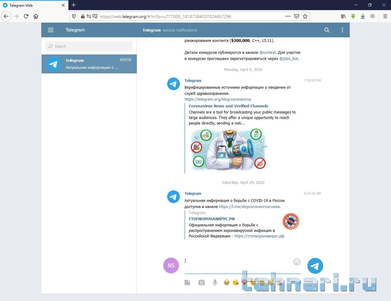Click the Telegram service notifications chat avatar
This screenshot has height=301, width=391.
point(53,64)
